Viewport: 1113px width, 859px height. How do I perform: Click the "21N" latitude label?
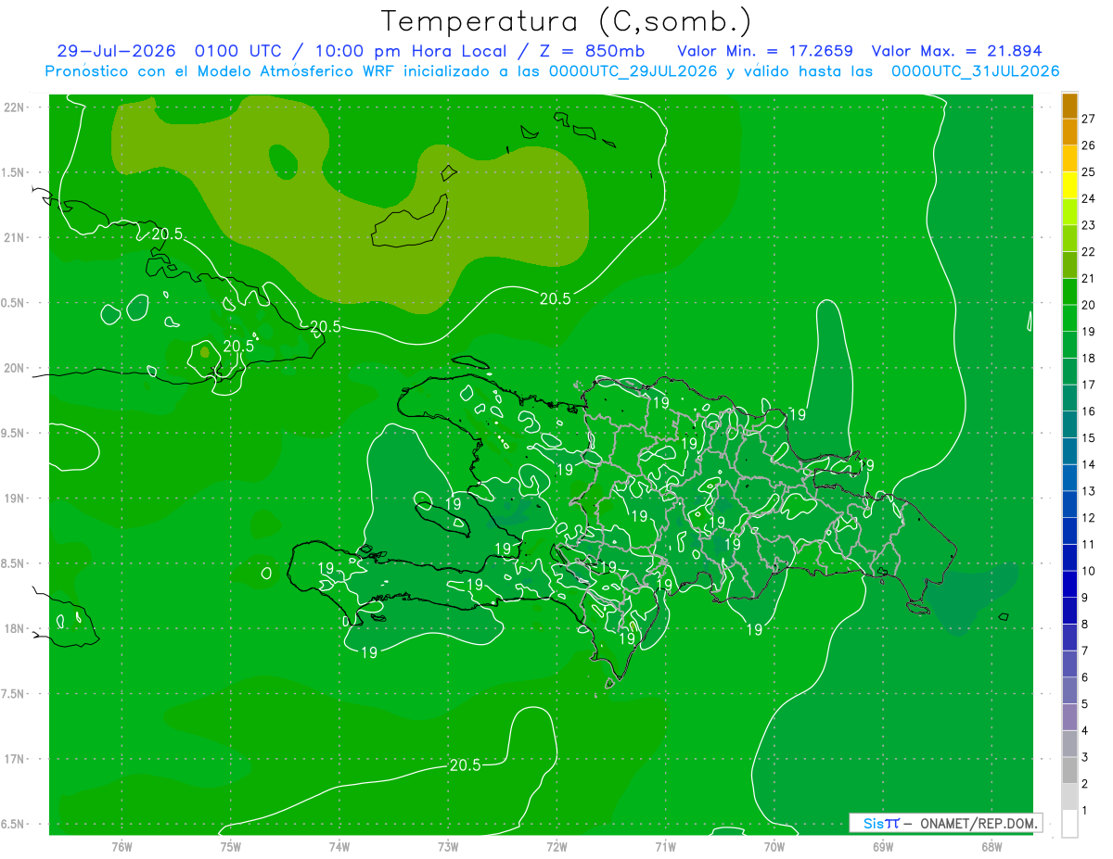point(13,238)
